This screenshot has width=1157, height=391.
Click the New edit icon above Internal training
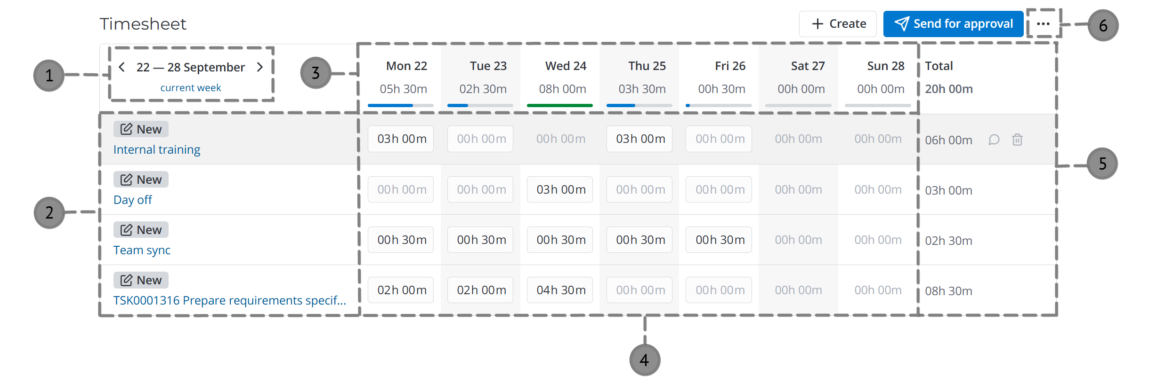[x=126, y=128]
